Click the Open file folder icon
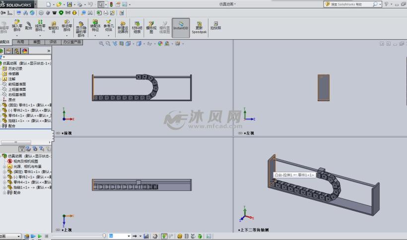407x240 pixels. pos(59,4)
